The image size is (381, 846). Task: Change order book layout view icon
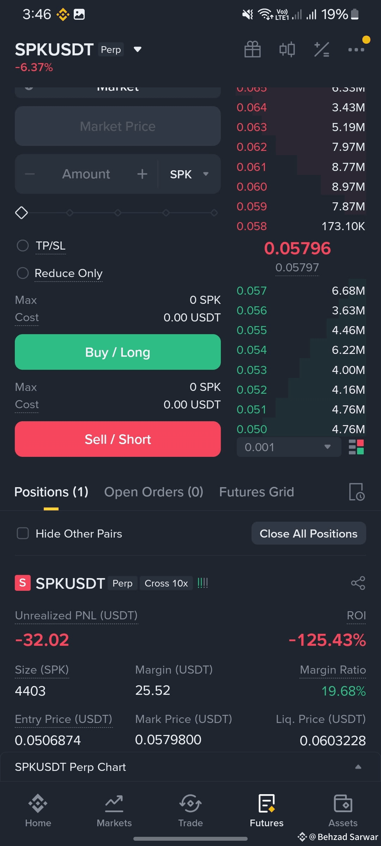pyautogui.click(x=356, y=447)
